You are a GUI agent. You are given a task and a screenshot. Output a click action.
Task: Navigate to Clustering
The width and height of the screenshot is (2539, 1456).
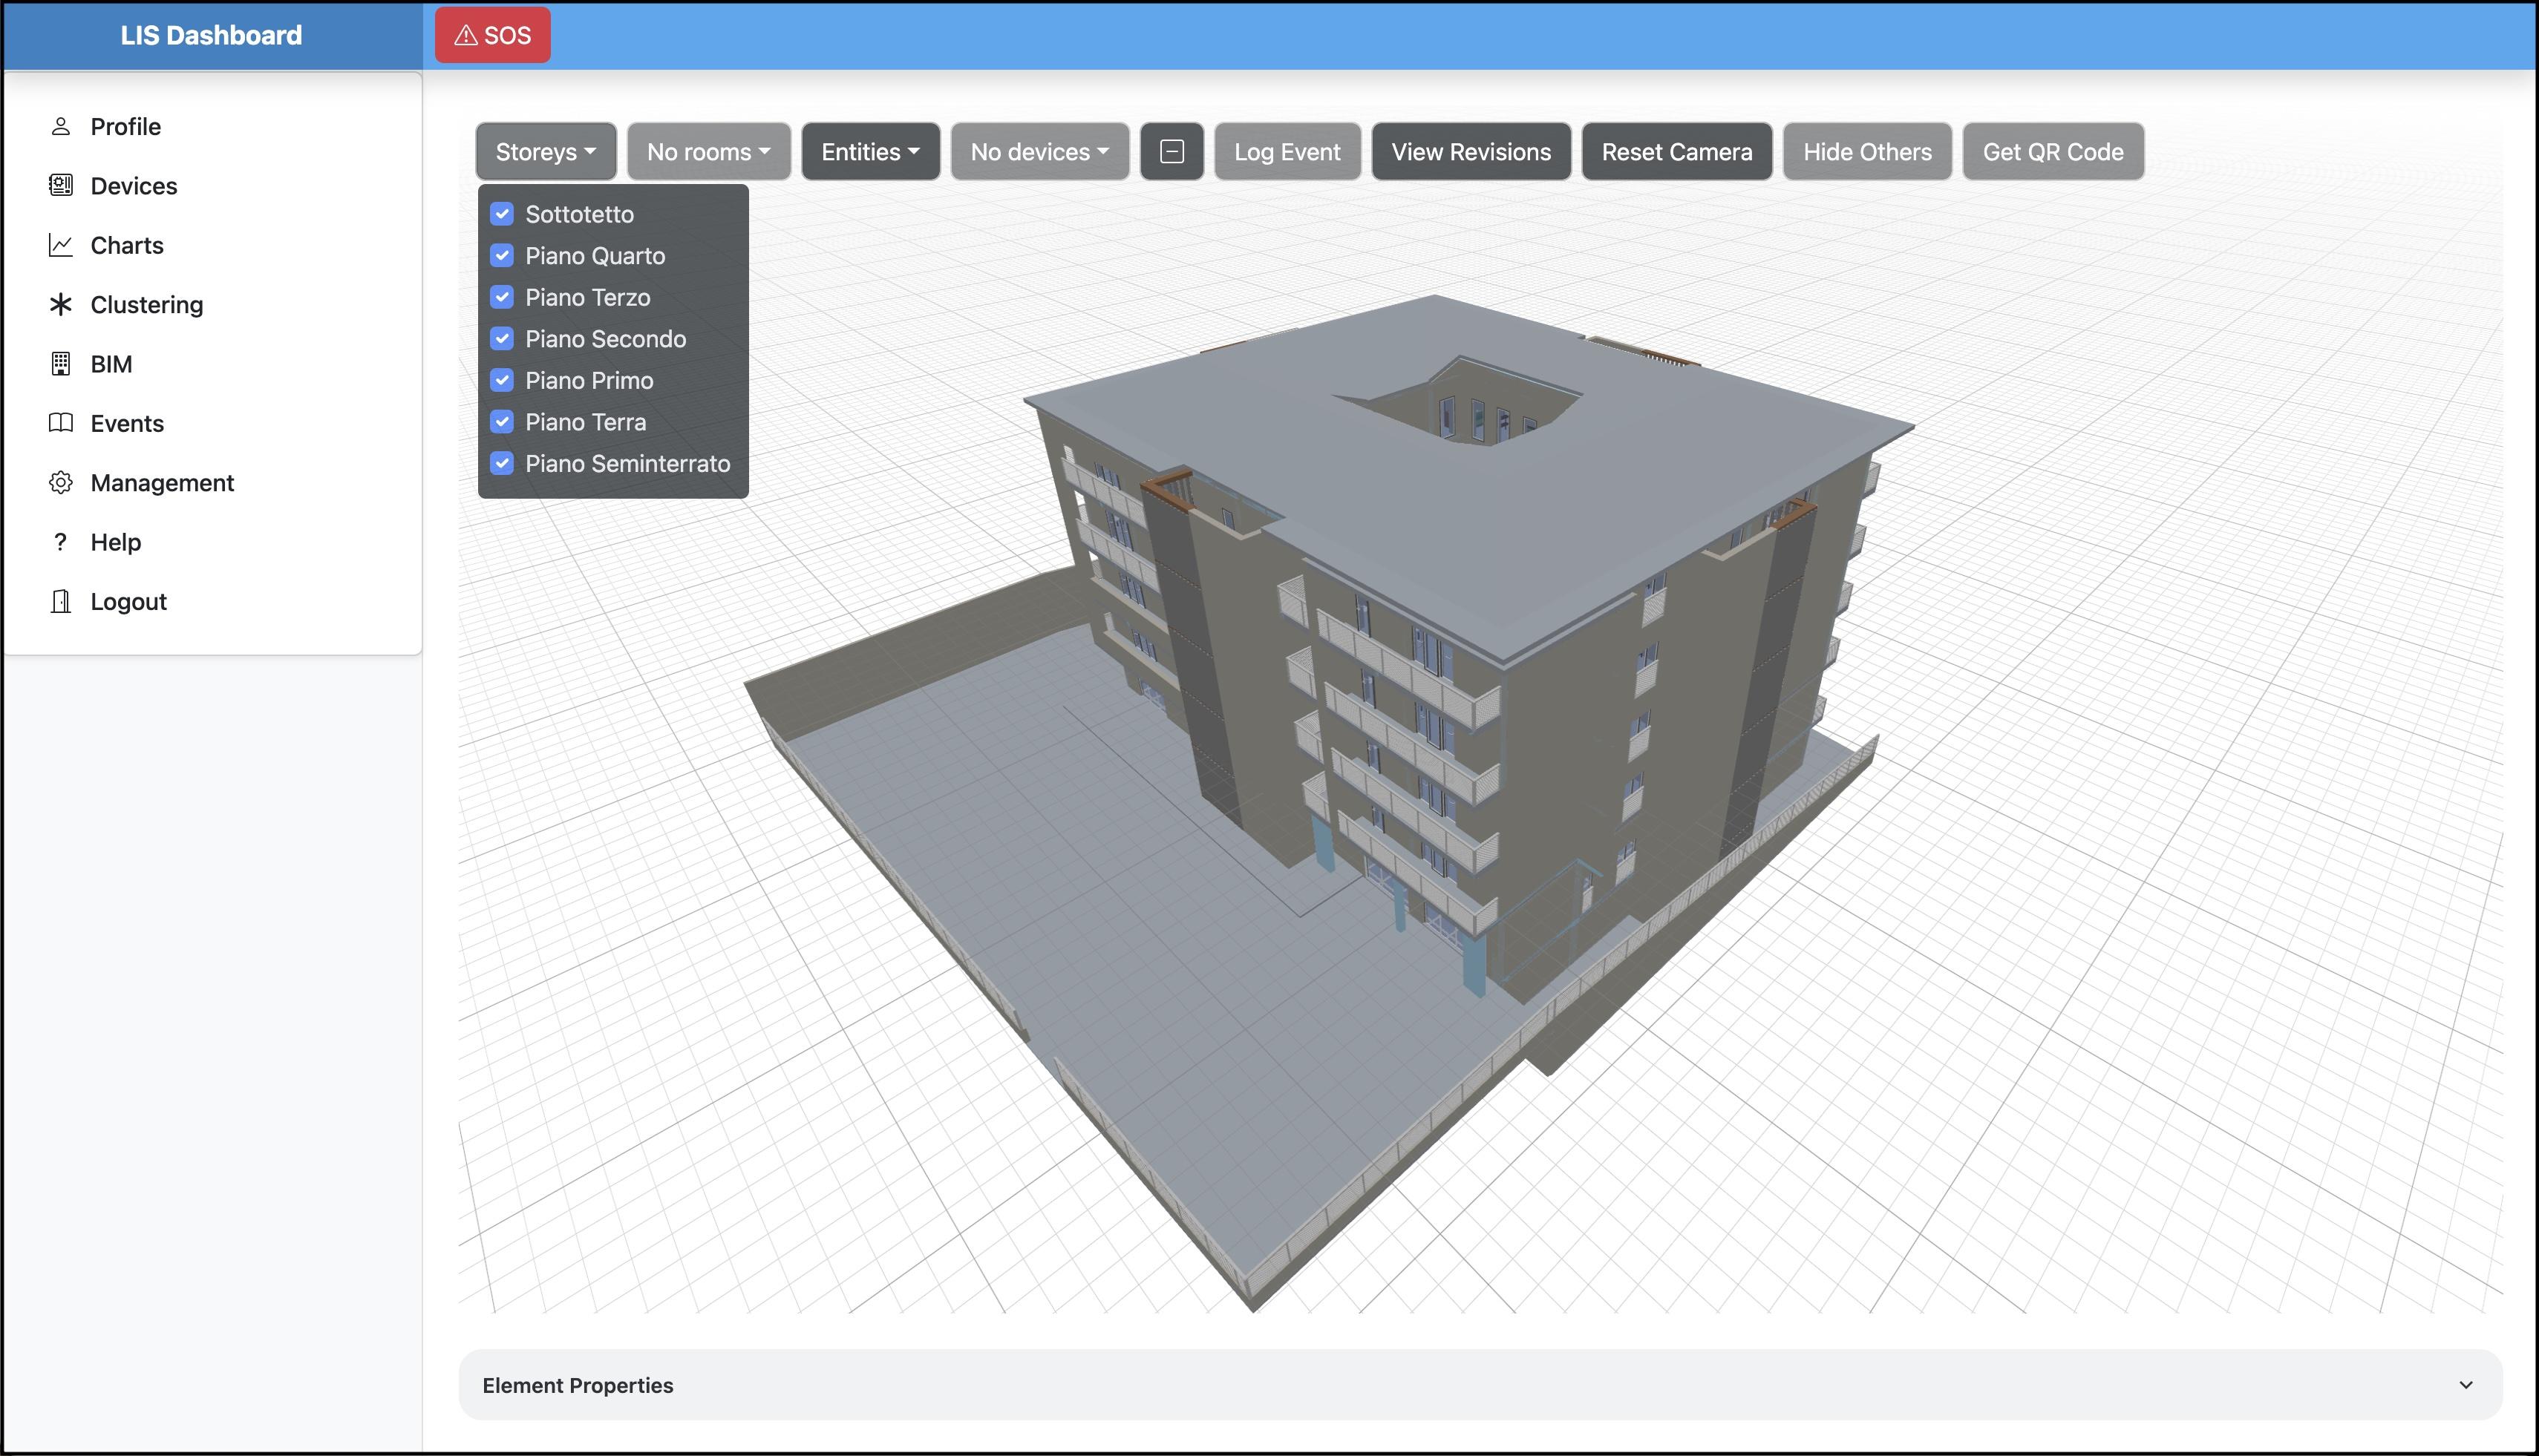click(x=146, y=304)
